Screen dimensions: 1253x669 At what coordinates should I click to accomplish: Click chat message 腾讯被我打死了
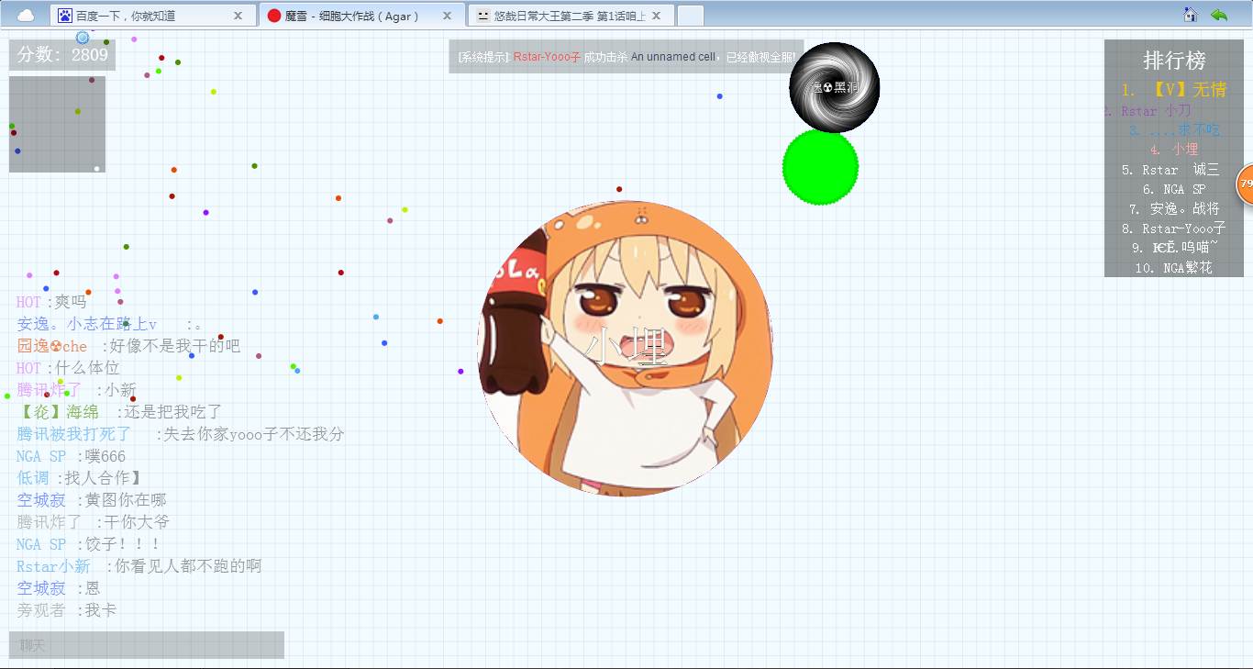180,434
